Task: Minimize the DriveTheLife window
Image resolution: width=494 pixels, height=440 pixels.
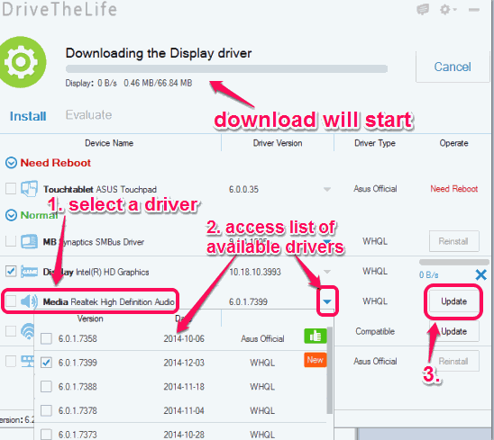Action: point(474,10)
